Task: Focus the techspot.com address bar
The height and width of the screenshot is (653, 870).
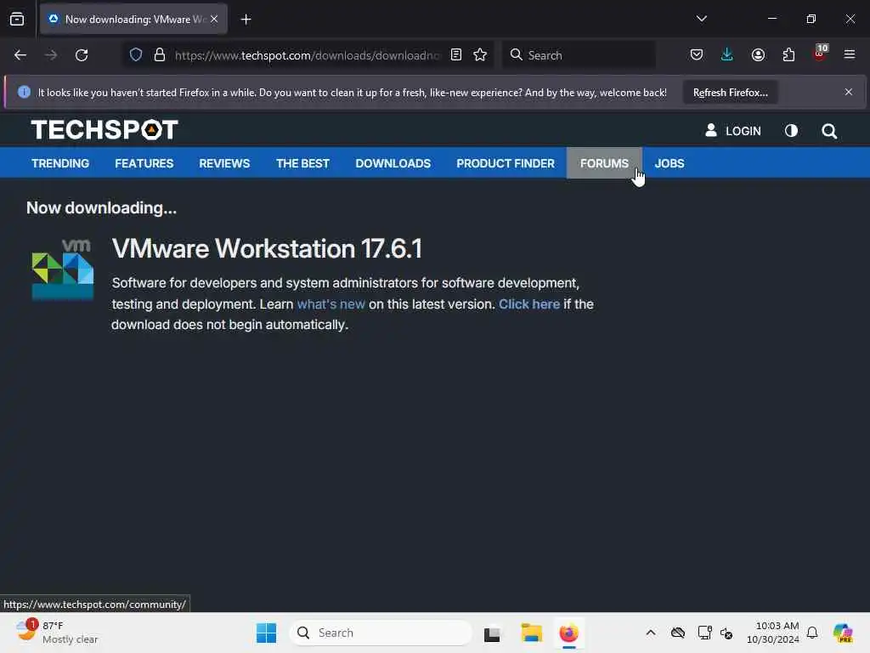Action: pyautogui.click(x=307, y=55)
